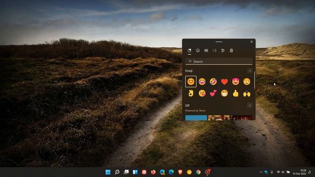315x177 pixels.
Task: Insert the tears of joy emoji
Action: click(202, 82)
